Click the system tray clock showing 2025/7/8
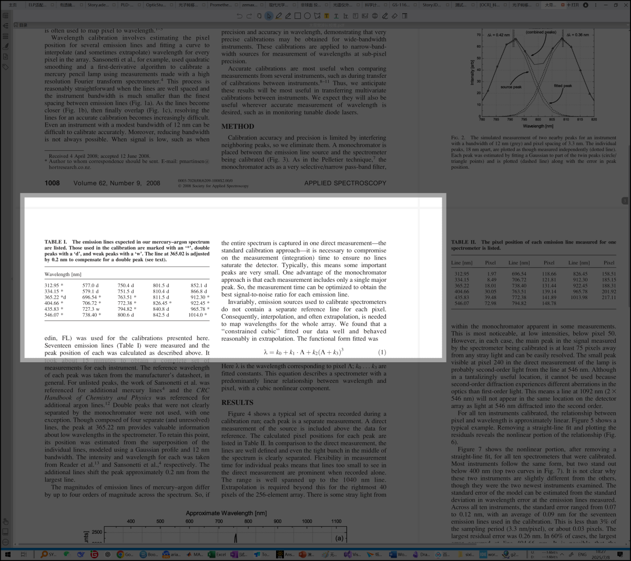 (600, 554)
